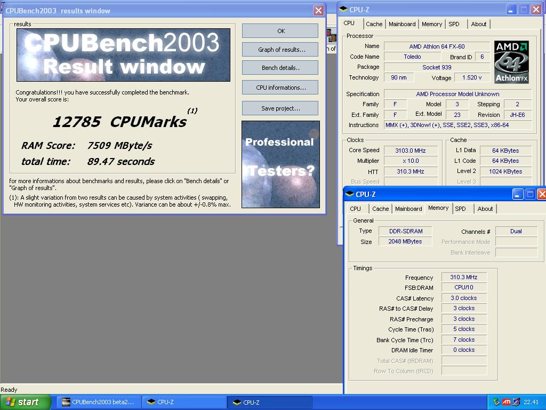The image size is (546, 410).
Task: Select the Core Speed value 3103.0 MHz
Action: pyautogui.click(x=410, y=151)
